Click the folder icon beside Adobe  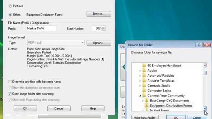144,70
